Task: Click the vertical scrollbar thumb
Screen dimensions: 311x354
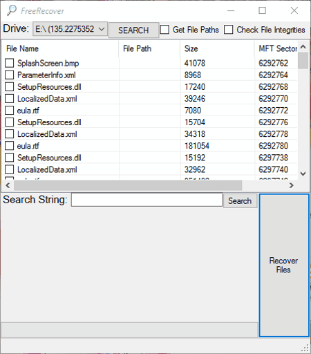Action: 303,61
